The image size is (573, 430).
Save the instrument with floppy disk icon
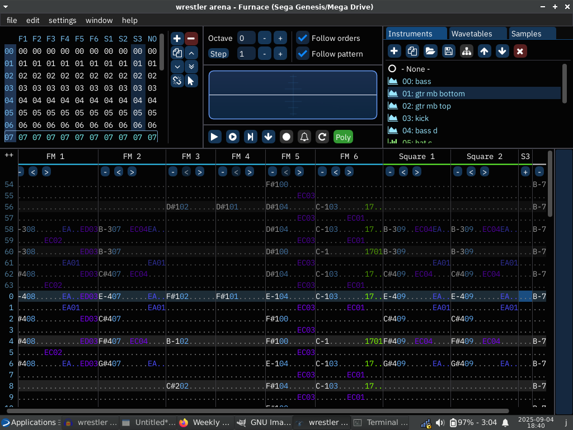[x=448, y=52]
